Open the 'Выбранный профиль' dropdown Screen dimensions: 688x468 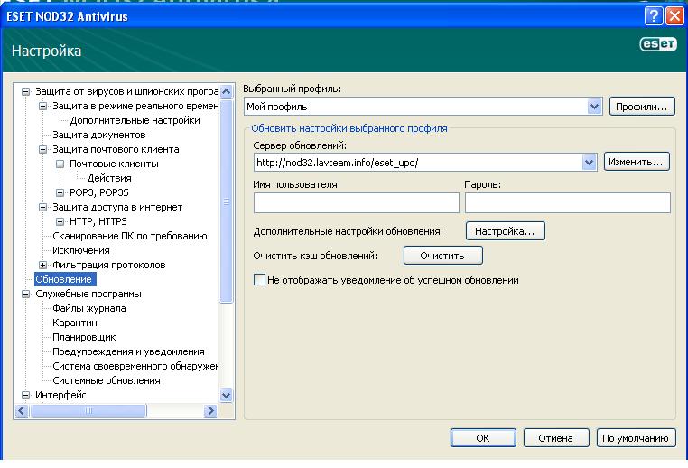click(x=594, y=107)
